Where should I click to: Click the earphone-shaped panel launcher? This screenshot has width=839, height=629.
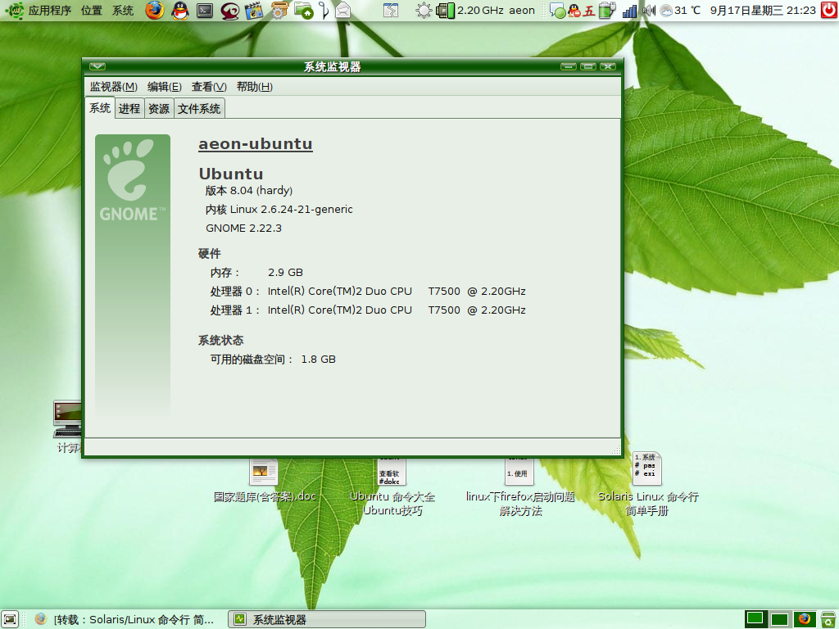tap(324, 10)
